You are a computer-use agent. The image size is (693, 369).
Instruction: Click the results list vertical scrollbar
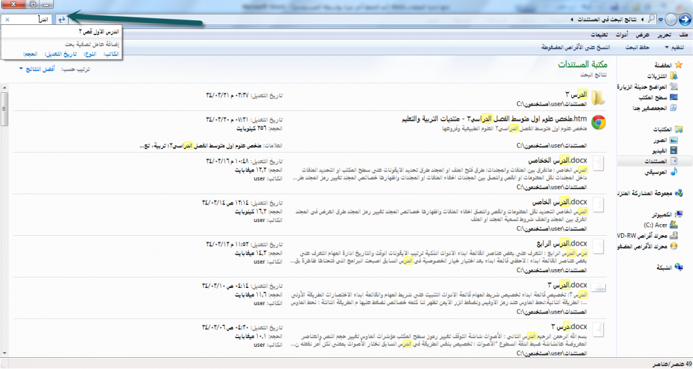tap(6, 208)
